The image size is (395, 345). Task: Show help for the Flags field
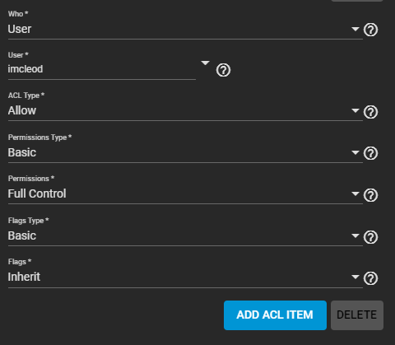370,278
